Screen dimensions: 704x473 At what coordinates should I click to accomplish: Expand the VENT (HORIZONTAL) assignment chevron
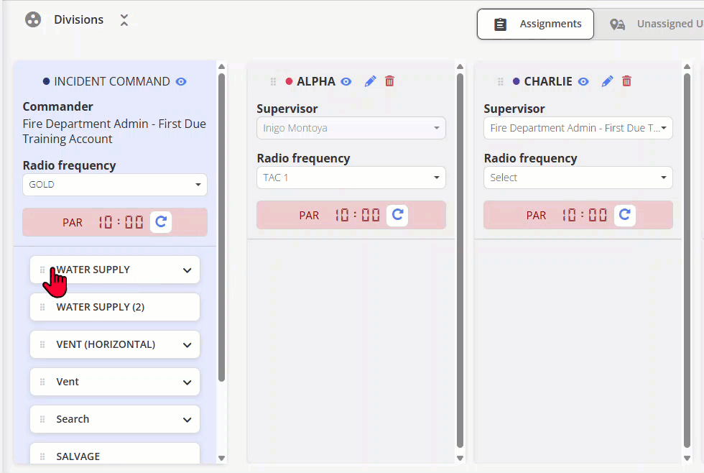click(187, 345)
